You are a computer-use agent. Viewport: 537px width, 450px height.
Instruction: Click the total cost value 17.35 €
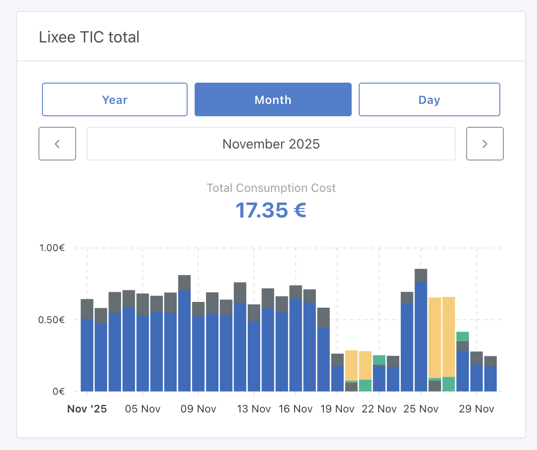coord(271,210)
